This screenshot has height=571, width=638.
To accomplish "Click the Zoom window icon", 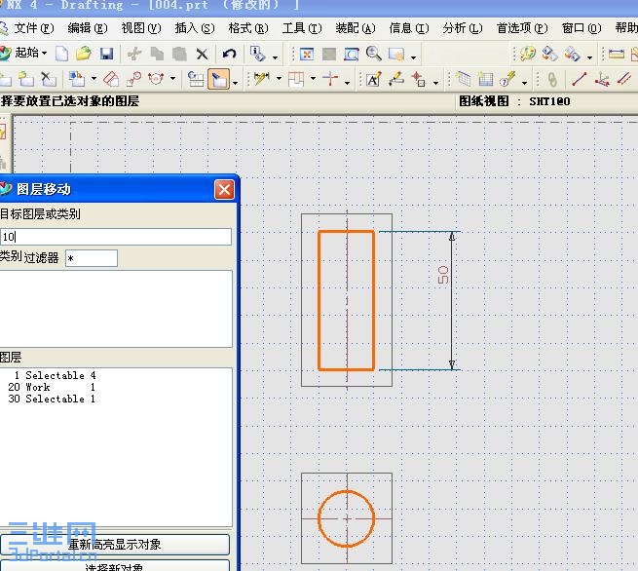I will [352, 54].
